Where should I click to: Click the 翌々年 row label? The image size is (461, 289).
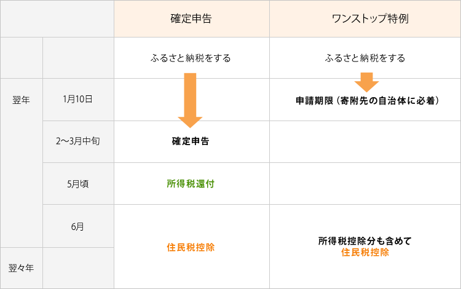point(21,268)
